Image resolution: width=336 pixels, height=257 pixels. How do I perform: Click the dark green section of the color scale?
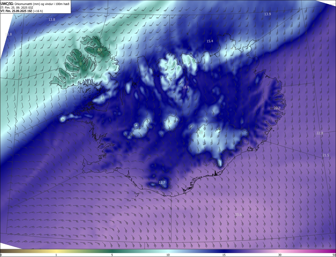112,251
